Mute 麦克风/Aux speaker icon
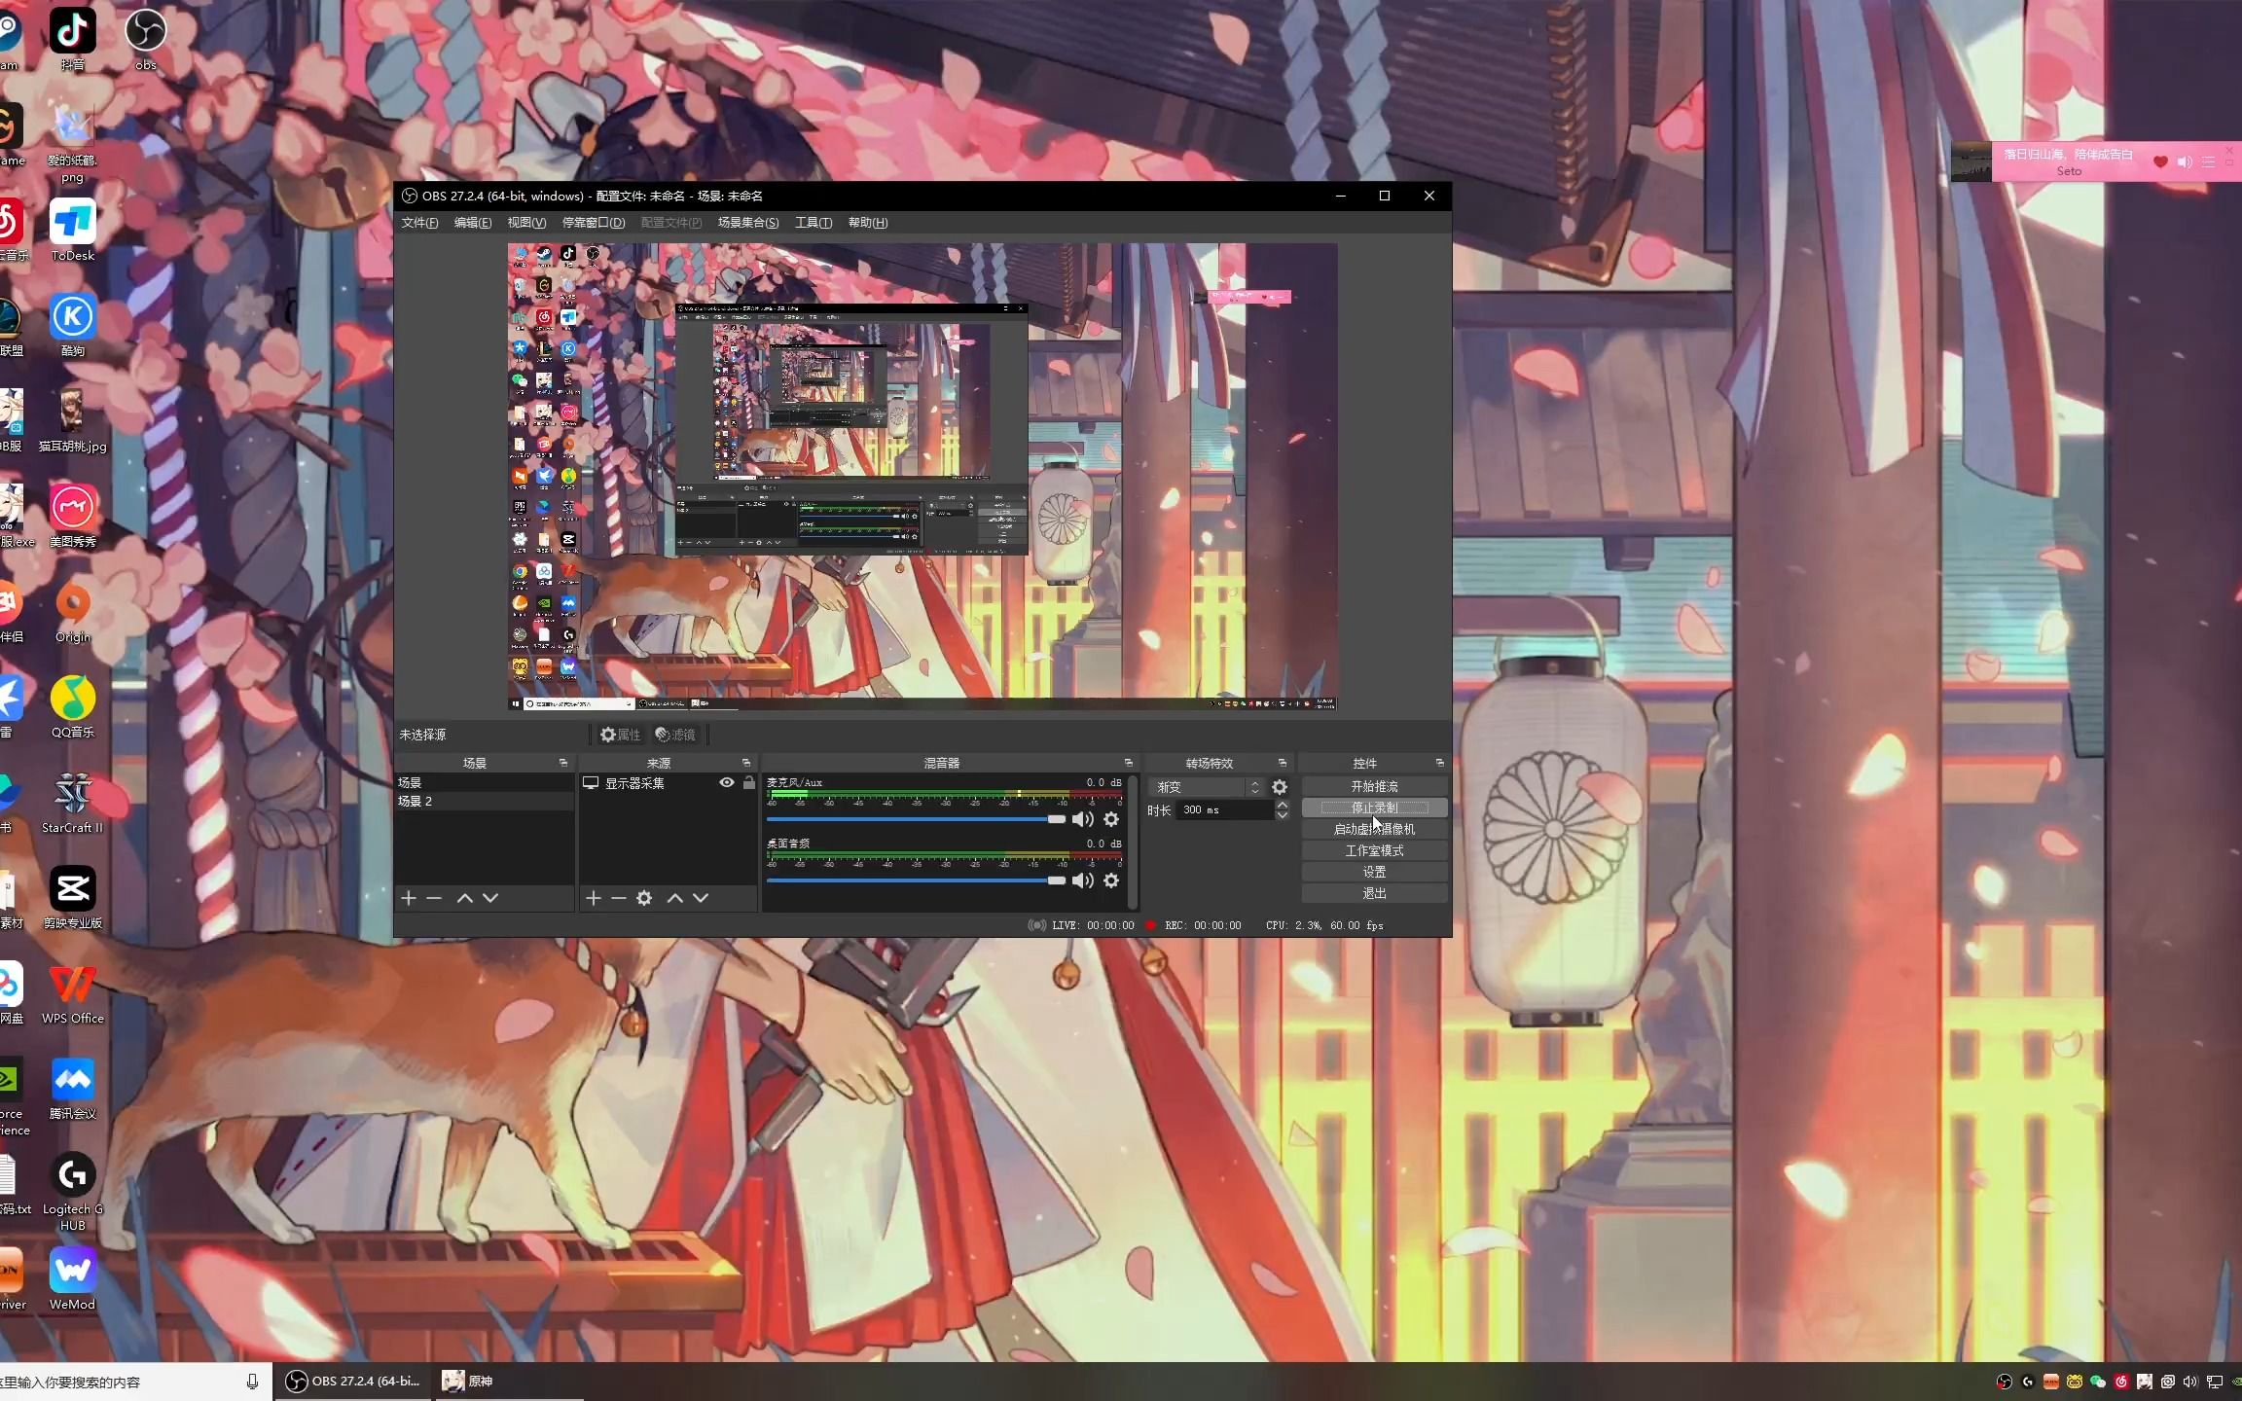2242x1401 pixels. click(x=1082, y=819)
